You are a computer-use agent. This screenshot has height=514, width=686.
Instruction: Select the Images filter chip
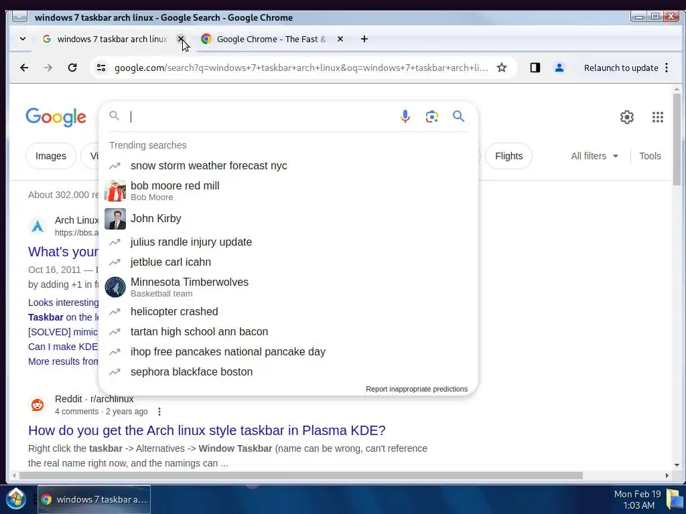tap(51, 156)
